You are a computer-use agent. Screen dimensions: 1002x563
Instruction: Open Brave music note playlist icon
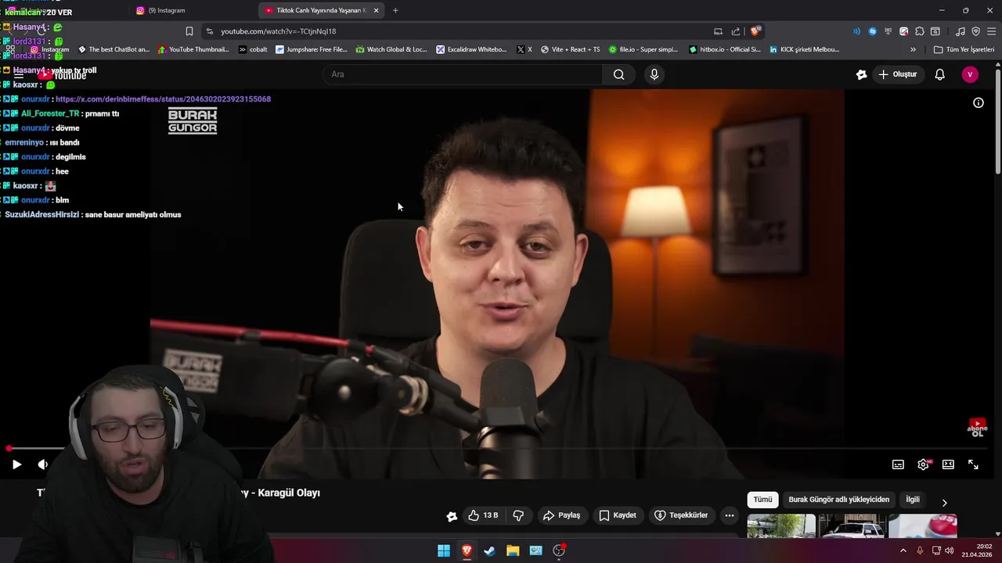[x=961, y=31]
